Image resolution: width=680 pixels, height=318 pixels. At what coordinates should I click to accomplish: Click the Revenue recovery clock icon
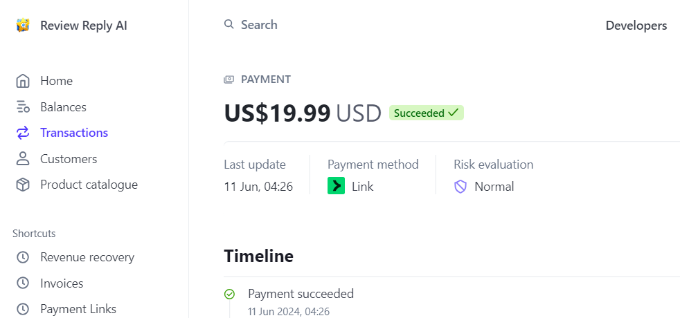pyautogui.click(x=23, y=257)
